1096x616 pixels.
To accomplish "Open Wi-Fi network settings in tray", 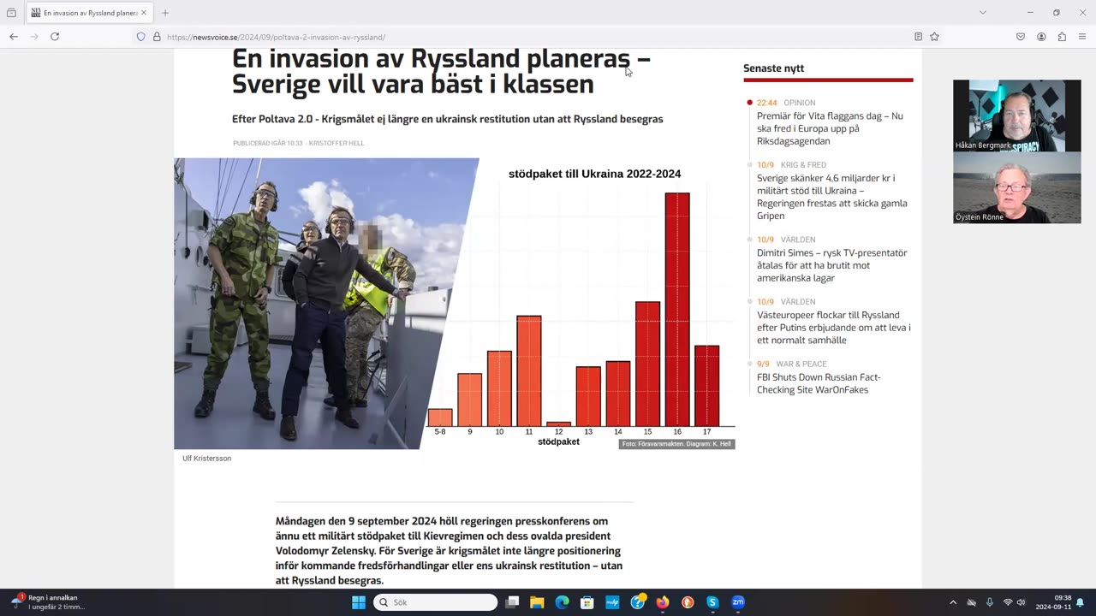I will [1008, 602].
